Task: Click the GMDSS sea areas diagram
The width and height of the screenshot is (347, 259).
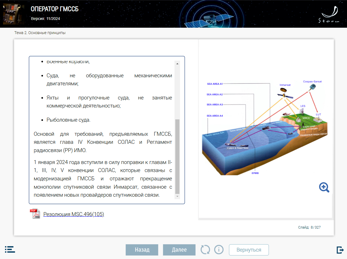Action: 265,127
